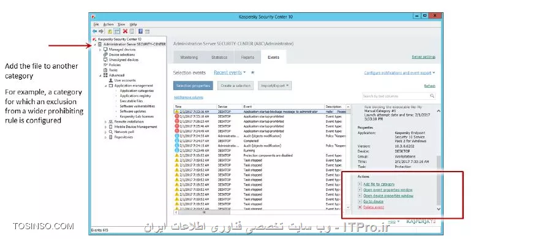
Task: Select Device selections in the tree
Action: coord(122,55)
